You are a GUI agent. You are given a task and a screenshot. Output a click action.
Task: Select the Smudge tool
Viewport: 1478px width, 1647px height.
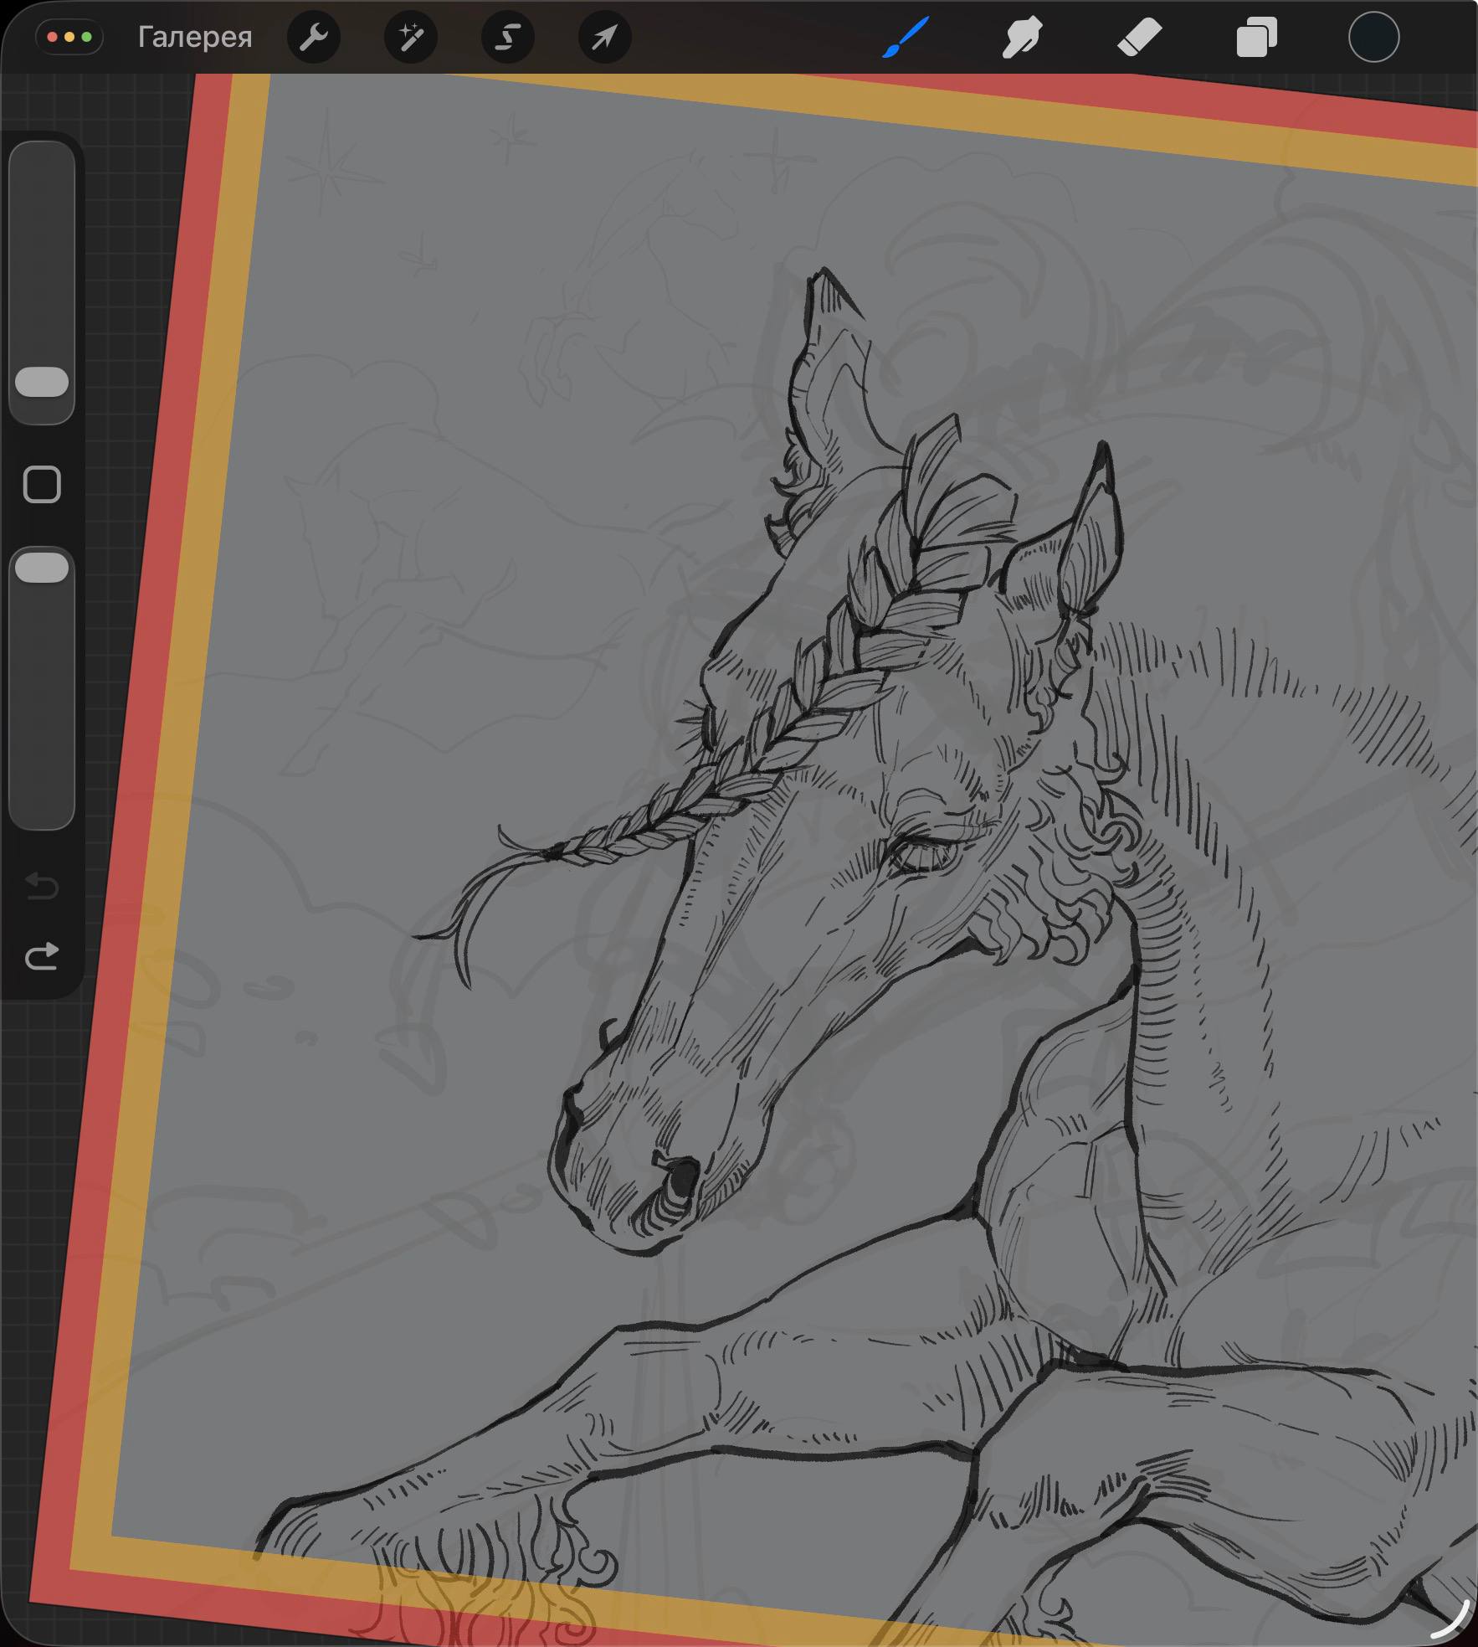(x=1022, y=38)
